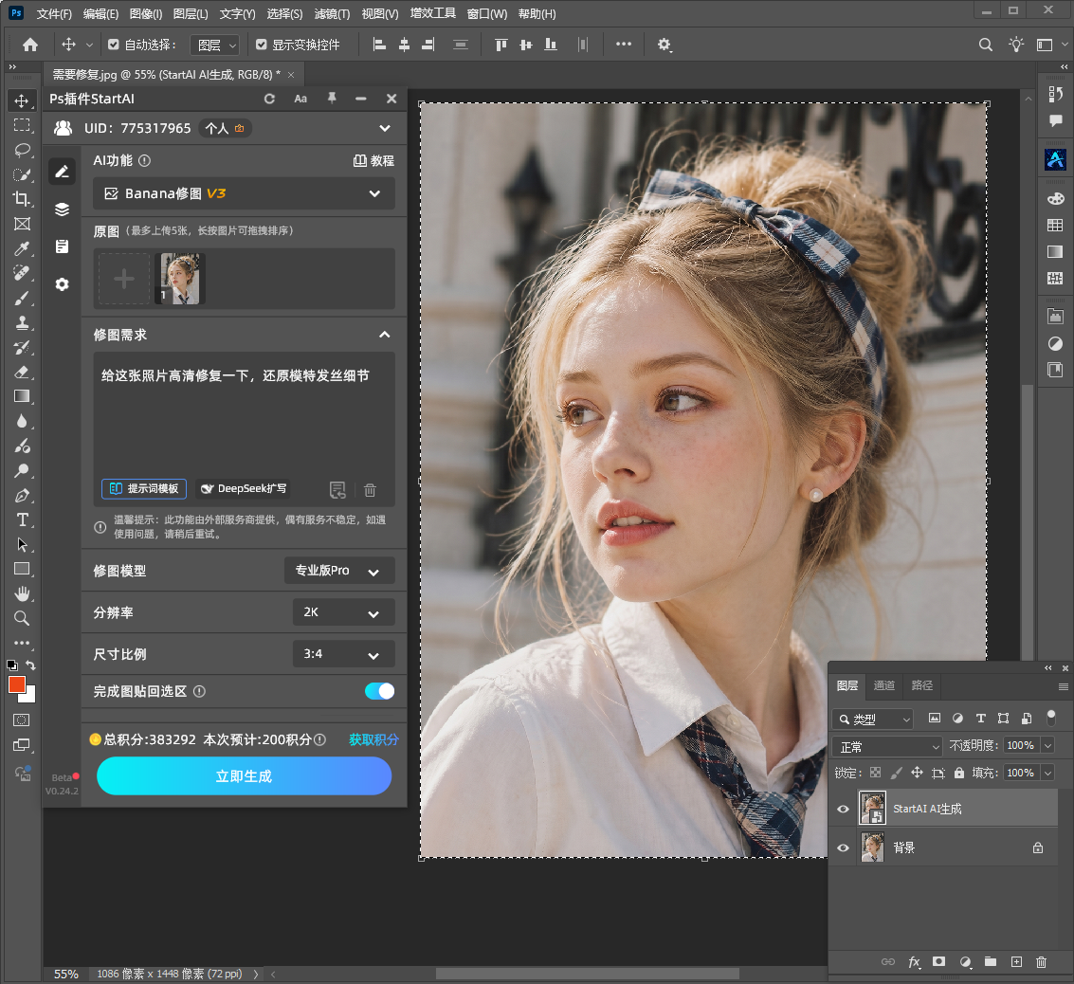1074x984 pixels.
Task: Open StartAI layers sidebar icon
Action: pos(63,209)
